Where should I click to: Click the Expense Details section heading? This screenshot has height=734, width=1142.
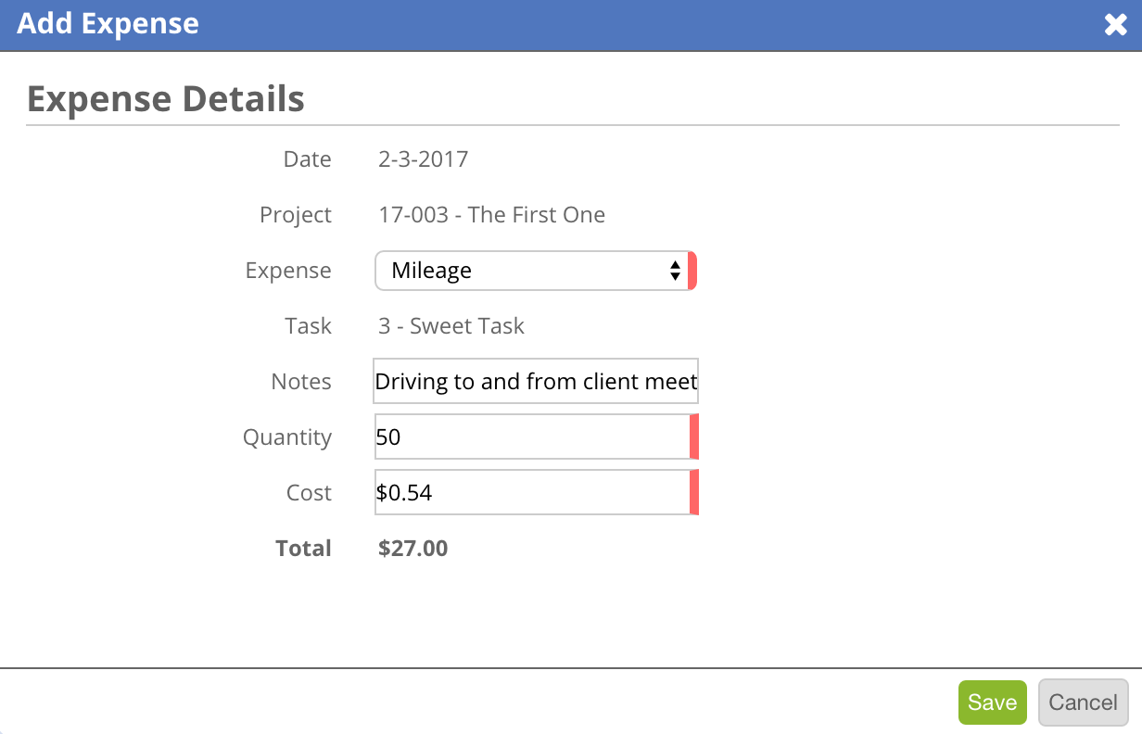(x=165, y=99)
